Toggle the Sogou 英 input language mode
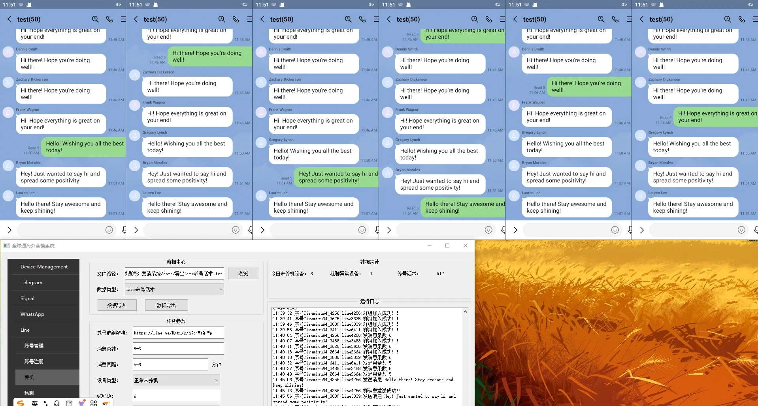 (35, 403)
